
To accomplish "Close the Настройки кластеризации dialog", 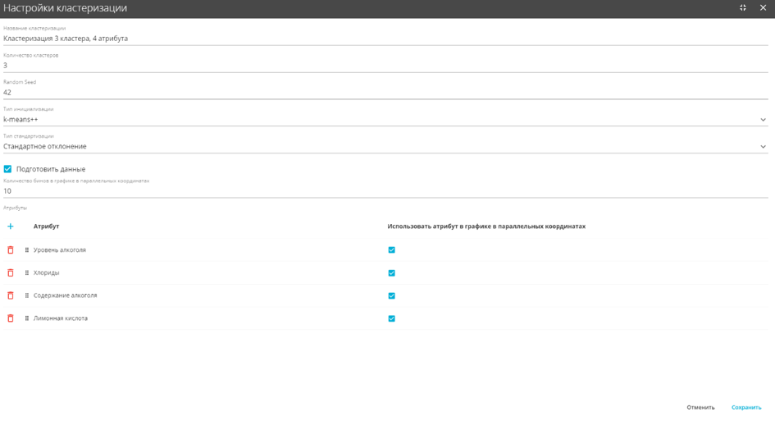I will click(x=763, y=7).
